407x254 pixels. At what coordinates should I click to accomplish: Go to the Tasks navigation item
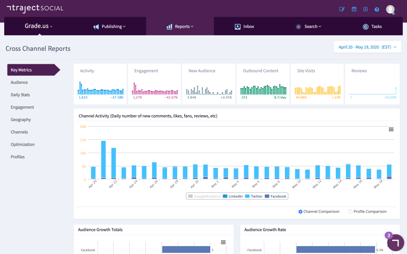click(x=372, y=27)
